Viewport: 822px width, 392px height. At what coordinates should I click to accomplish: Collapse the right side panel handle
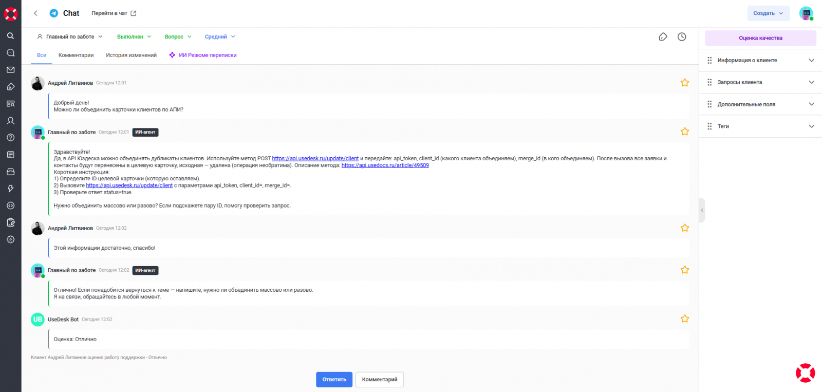702,210
